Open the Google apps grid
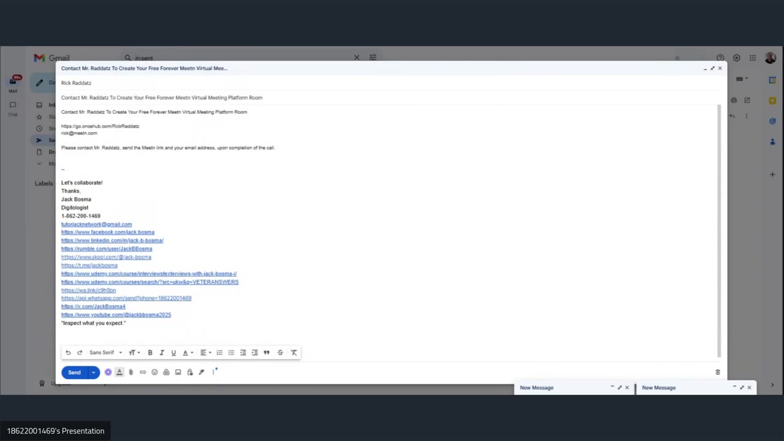This screenshot has height=441, width=784. coord(752,58)
